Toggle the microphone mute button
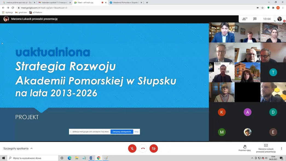286x161 pixels. [x=132, y=148]
